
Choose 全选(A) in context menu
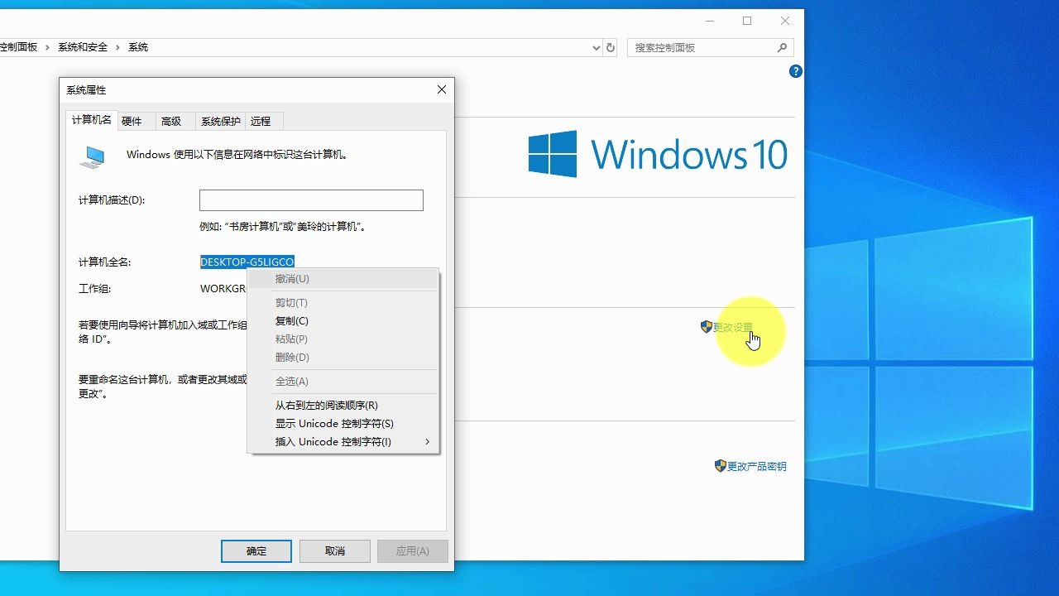pos(343,382)
